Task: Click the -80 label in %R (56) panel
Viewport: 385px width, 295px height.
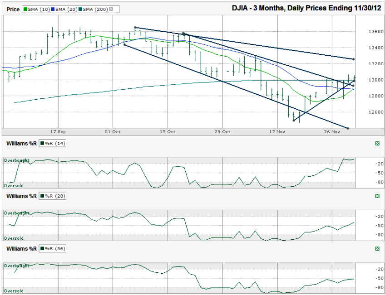Action: tap(380, 287)
